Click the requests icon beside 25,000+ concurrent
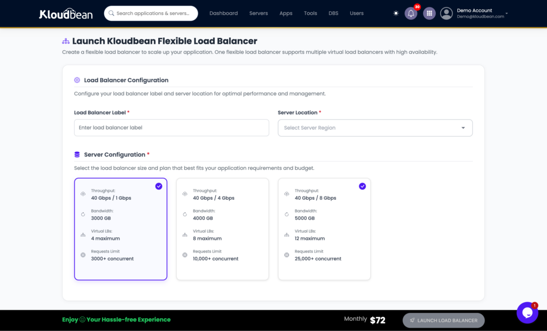The image size is (547, 331). click(x=286, y=255)
